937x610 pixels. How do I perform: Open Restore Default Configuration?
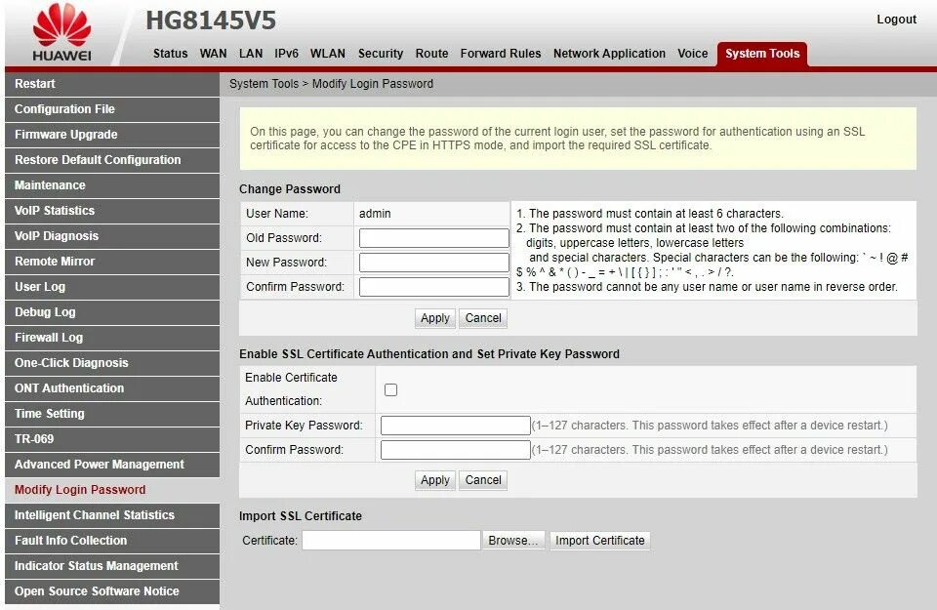pos(112,160)
